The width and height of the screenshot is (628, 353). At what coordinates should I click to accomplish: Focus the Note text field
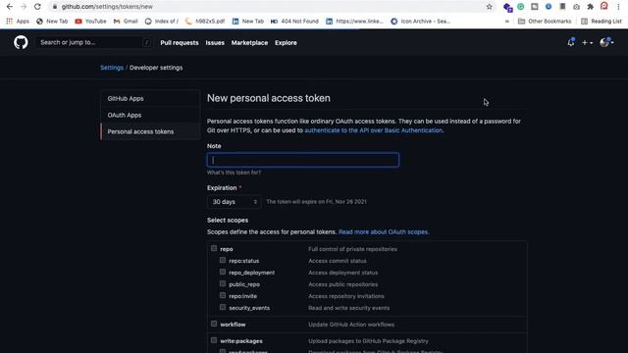303,160
